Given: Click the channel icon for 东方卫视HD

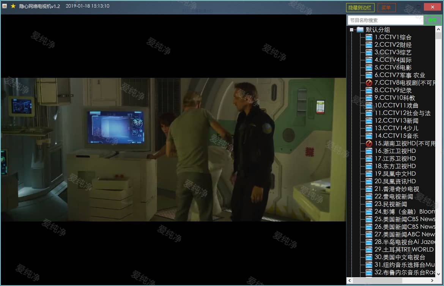Looking at the screenshot, I should (x=368, y=166).
